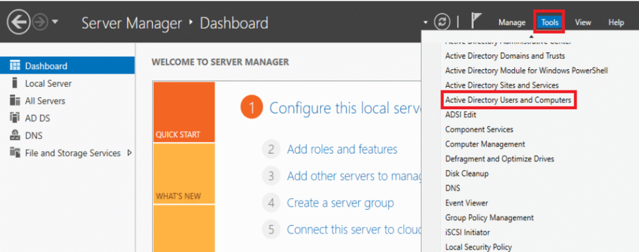The image size is (639, 252).
Task: Click Configure this local server link
Action: point(344,109)
